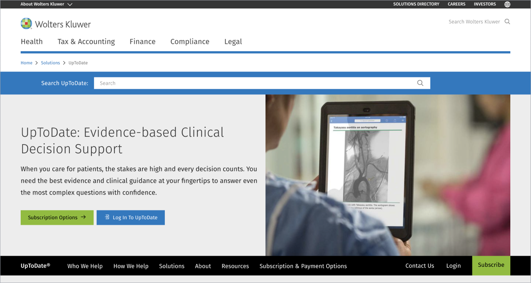
Task: Open the Legal navigation item
Action: [x=233, y=42]
